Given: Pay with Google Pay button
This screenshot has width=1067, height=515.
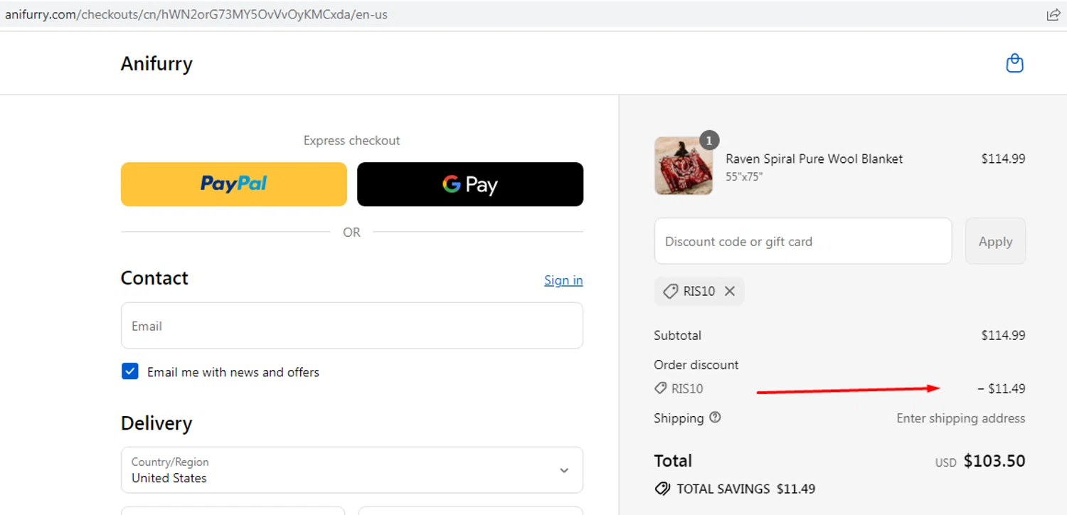Looking at the screenshot, I should click(x=470, y=184).
